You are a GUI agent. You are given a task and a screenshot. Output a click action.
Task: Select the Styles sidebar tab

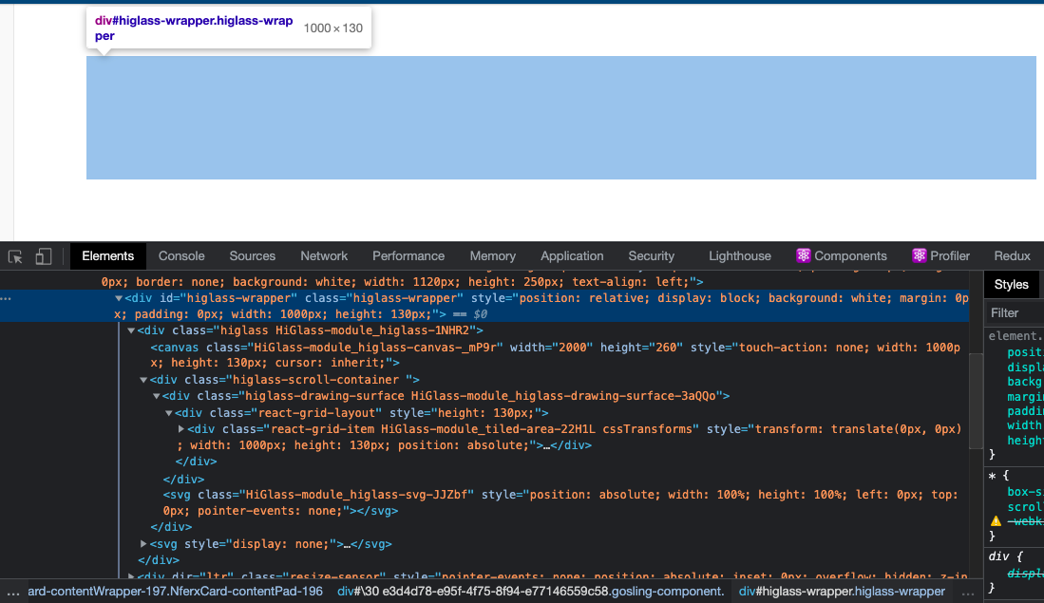tap(1011, 284)
